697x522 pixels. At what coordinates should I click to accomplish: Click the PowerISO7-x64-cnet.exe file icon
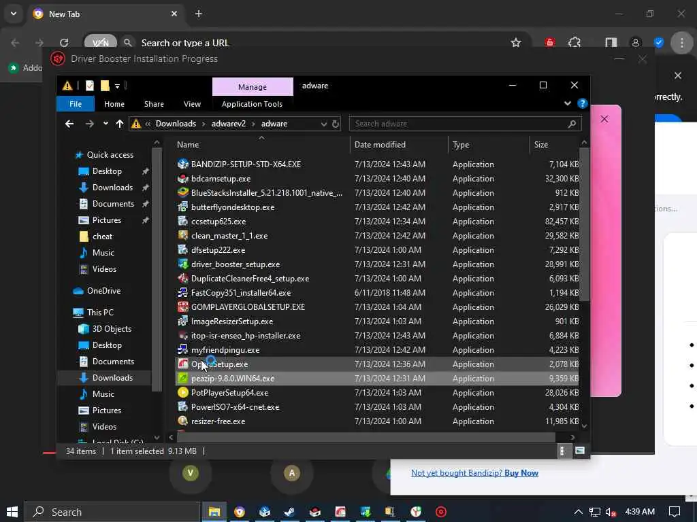(x=182, y=406)
